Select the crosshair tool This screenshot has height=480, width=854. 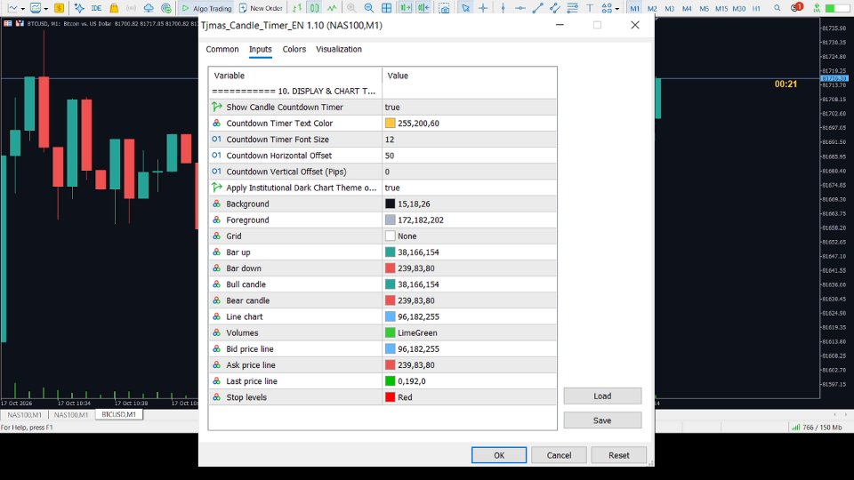pos(483,8)
